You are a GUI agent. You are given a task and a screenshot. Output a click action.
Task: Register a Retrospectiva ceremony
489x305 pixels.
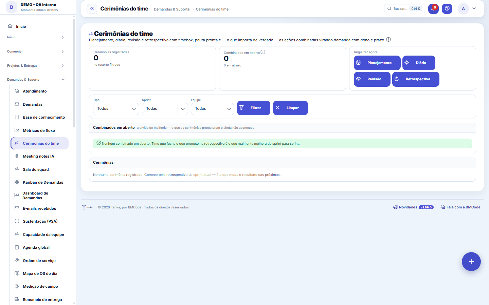(x=416, y=79)
